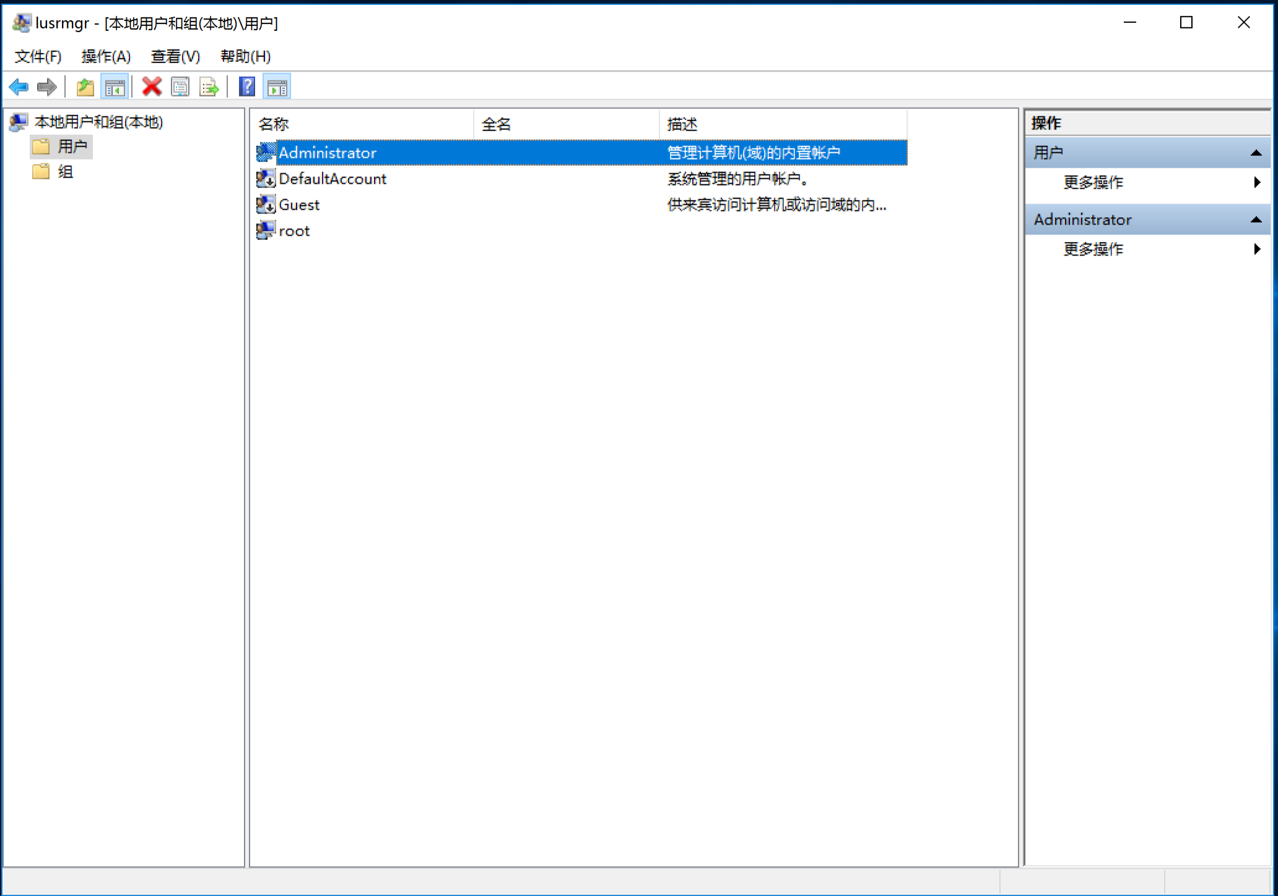Select the Guest user entry

tap(298, 205)
